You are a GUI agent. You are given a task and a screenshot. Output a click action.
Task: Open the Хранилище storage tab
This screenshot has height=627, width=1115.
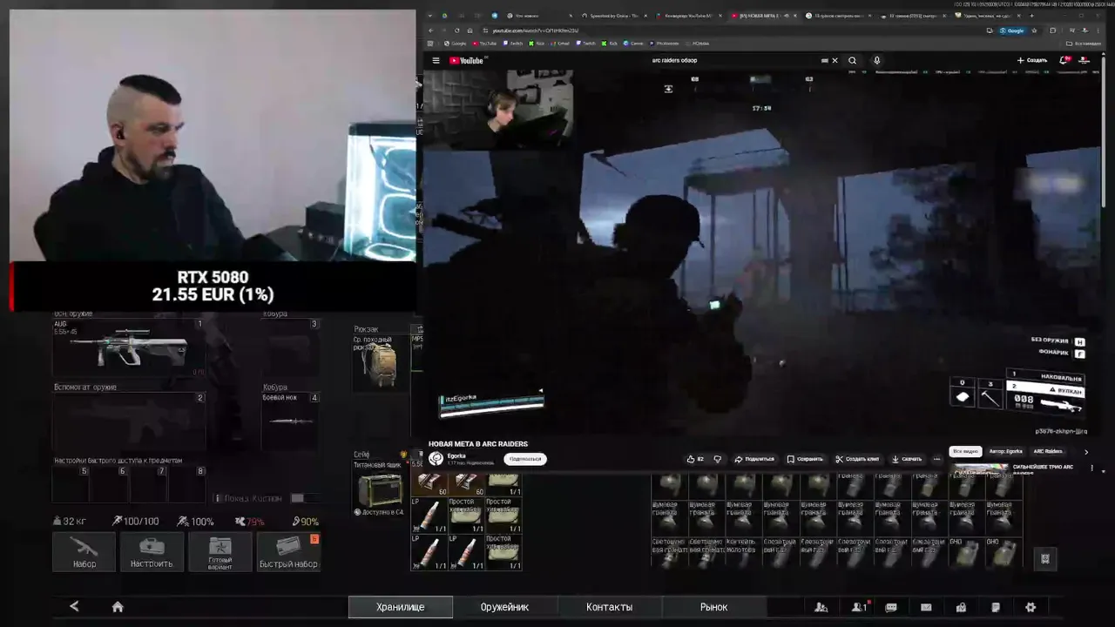(x=401, y=607)
